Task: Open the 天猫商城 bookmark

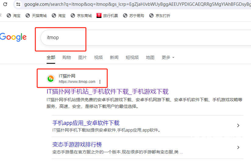Action: [36, 15]
